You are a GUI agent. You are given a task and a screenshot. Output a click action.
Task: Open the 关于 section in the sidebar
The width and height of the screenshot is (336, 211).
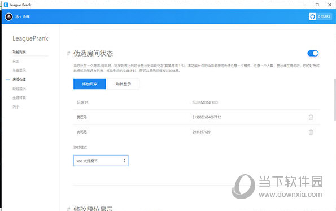click(x=16, y=106)
